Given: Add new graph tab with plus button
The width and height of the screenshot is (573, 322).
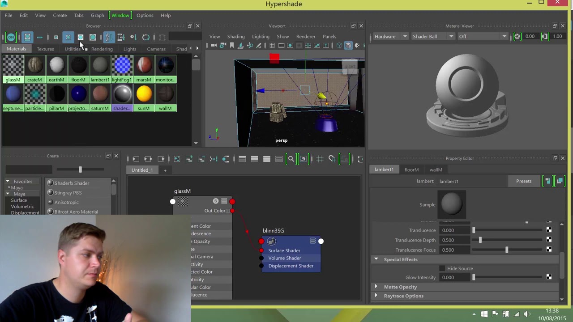Looking at the screenshot, I should (x=165, y=170).
